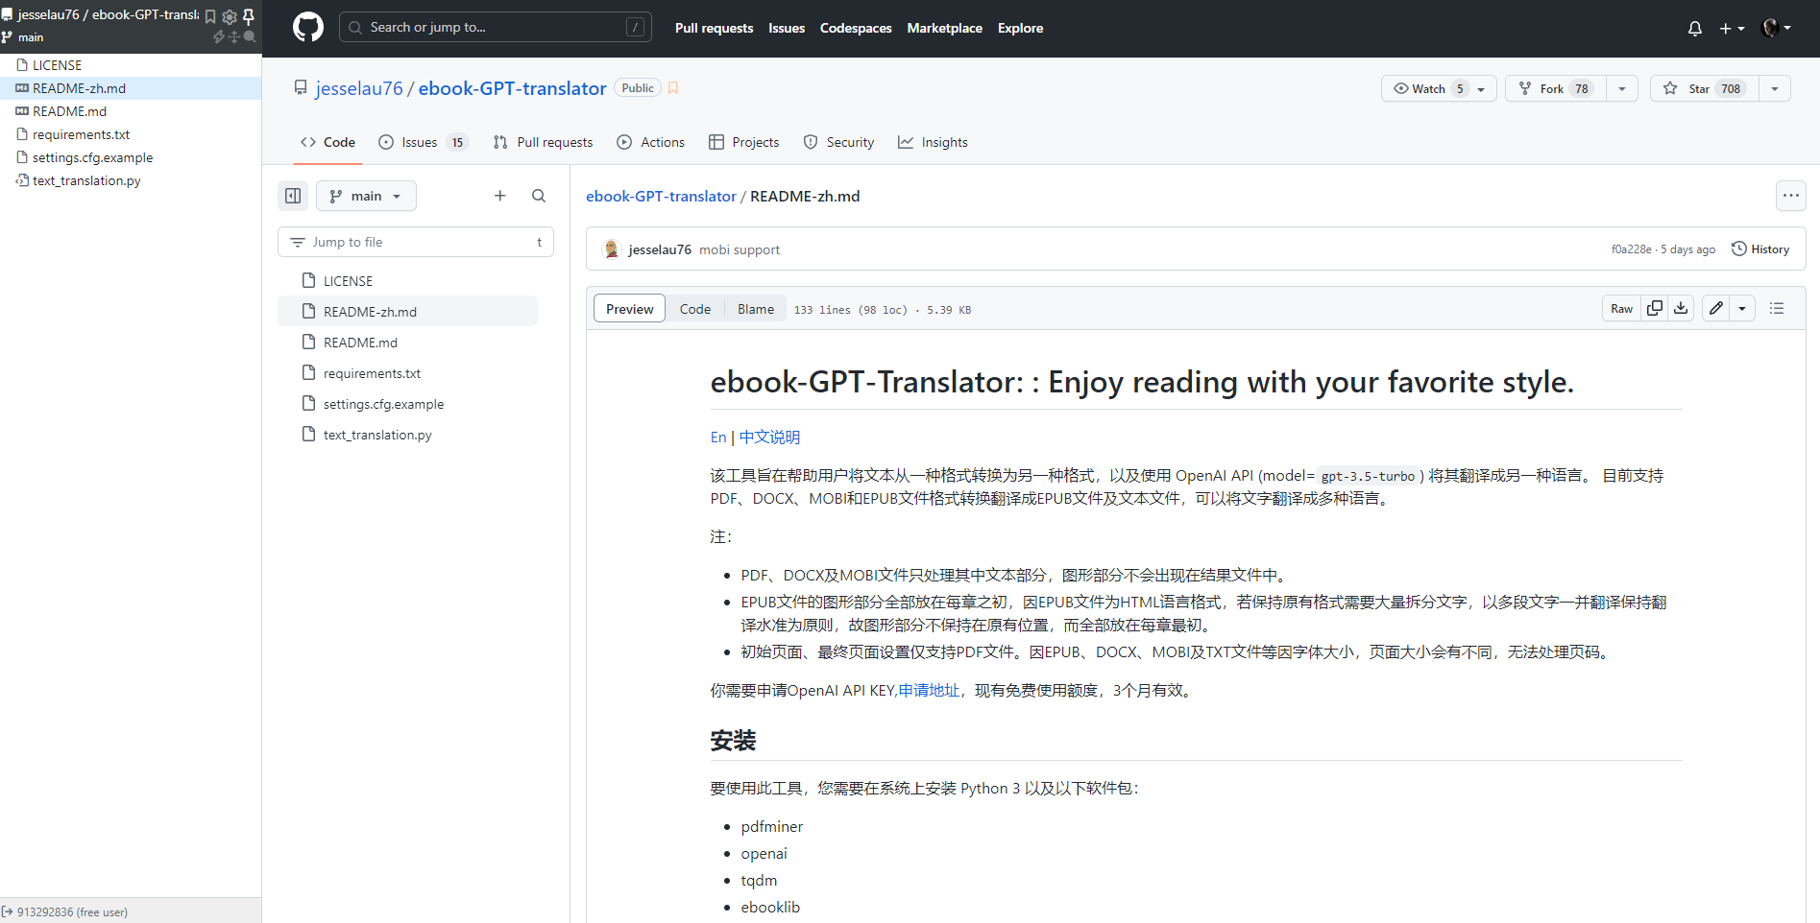The image size is (1820, 923).
Task: Go to Codespaces in top navigation
Action: [x=856, y=28]
